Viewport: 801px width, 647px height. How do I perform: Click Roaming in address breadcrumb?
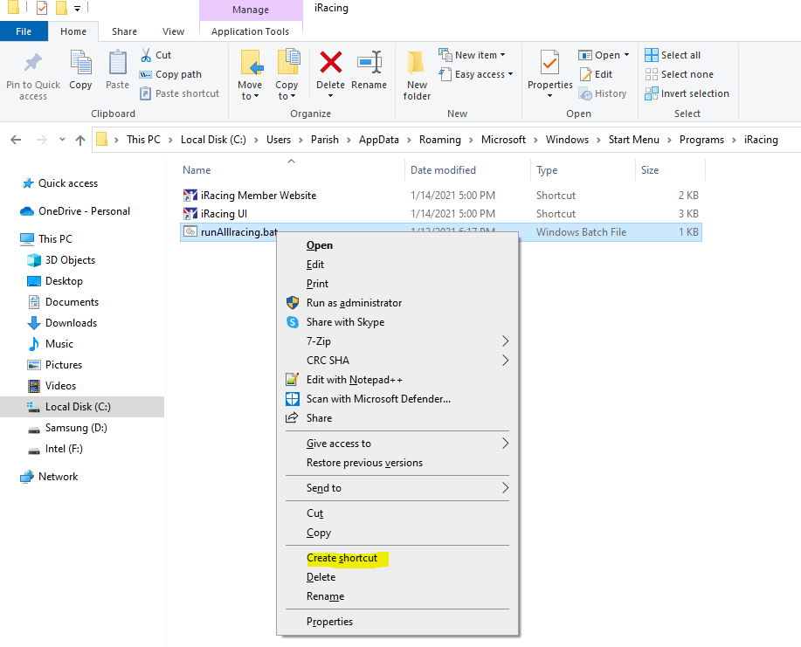click(x=440, y=140)
